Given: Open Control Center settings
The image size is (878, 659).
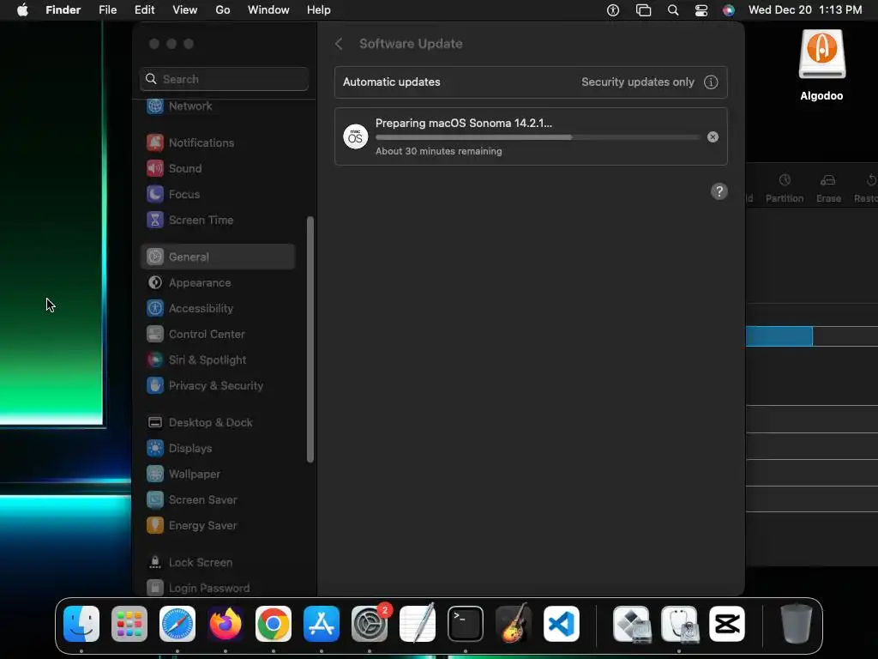Looking at the screenshot, I should pos(217,334).
